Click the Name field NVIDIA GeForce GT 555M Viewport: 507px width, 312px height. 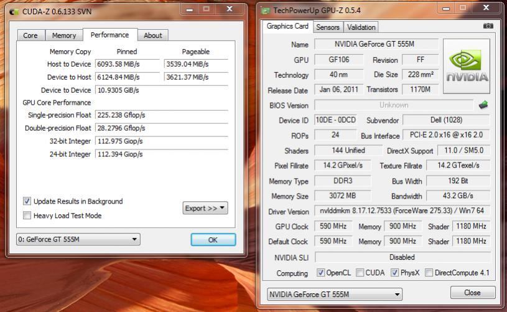coord(376,44)
